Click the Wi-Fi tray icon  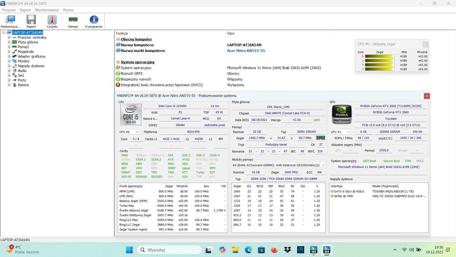click(x=404, y=250)
